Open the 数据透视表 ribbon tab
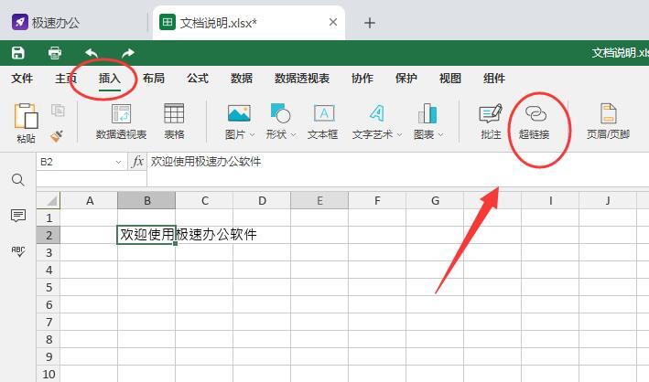The image size is (649, 382). [x=302, y=79]
